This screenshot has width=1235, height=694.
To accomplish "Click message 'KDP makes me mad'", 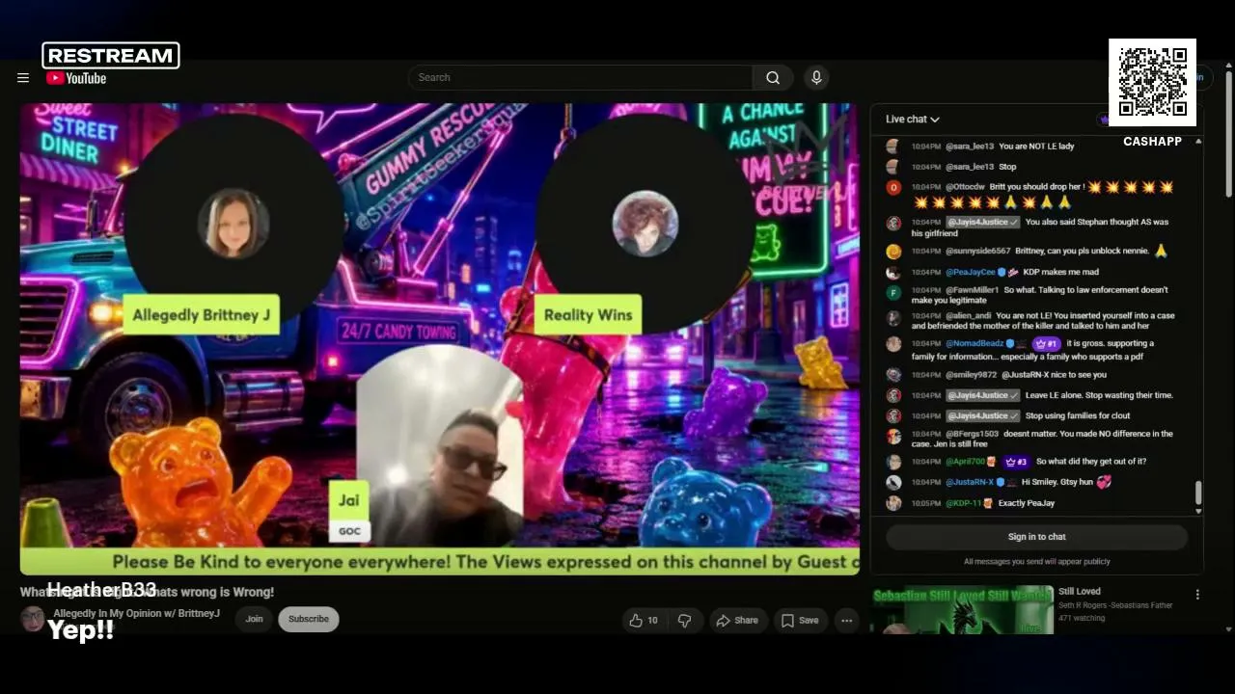I will (1061, 273).
